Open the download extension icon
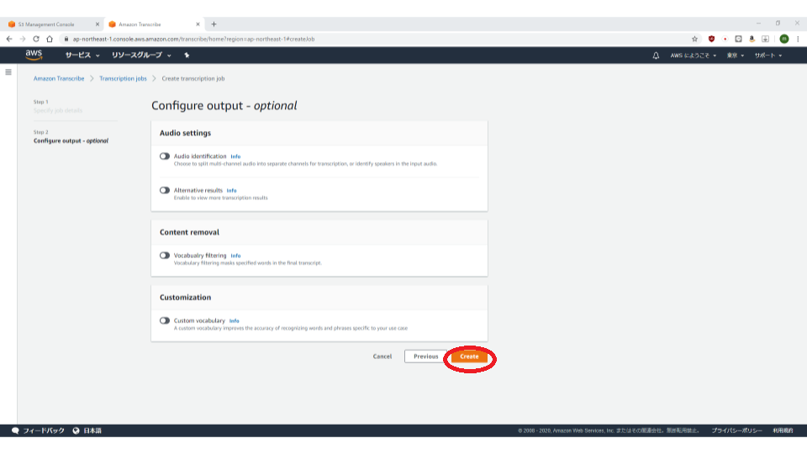Viewport: 807px width, 454px height. click(765, 40)
